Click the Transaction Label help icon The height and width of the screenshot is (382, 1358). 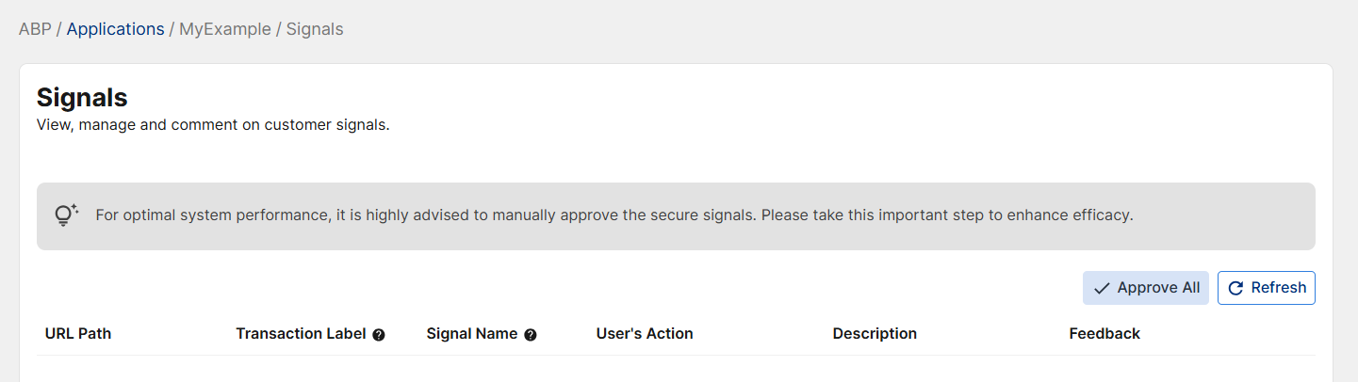[379, 335]
